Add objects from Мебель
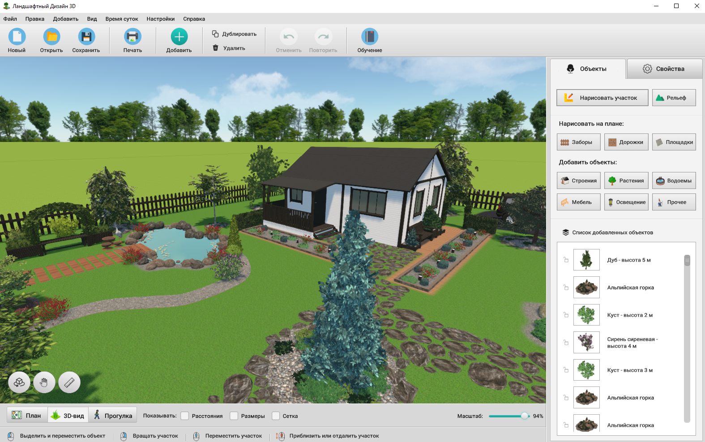Viewport: 705px width, 442px height. (x=579, y=202)
